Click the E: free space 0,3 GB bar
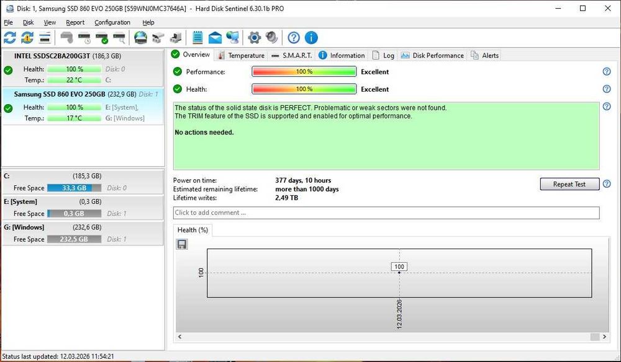 74,213
